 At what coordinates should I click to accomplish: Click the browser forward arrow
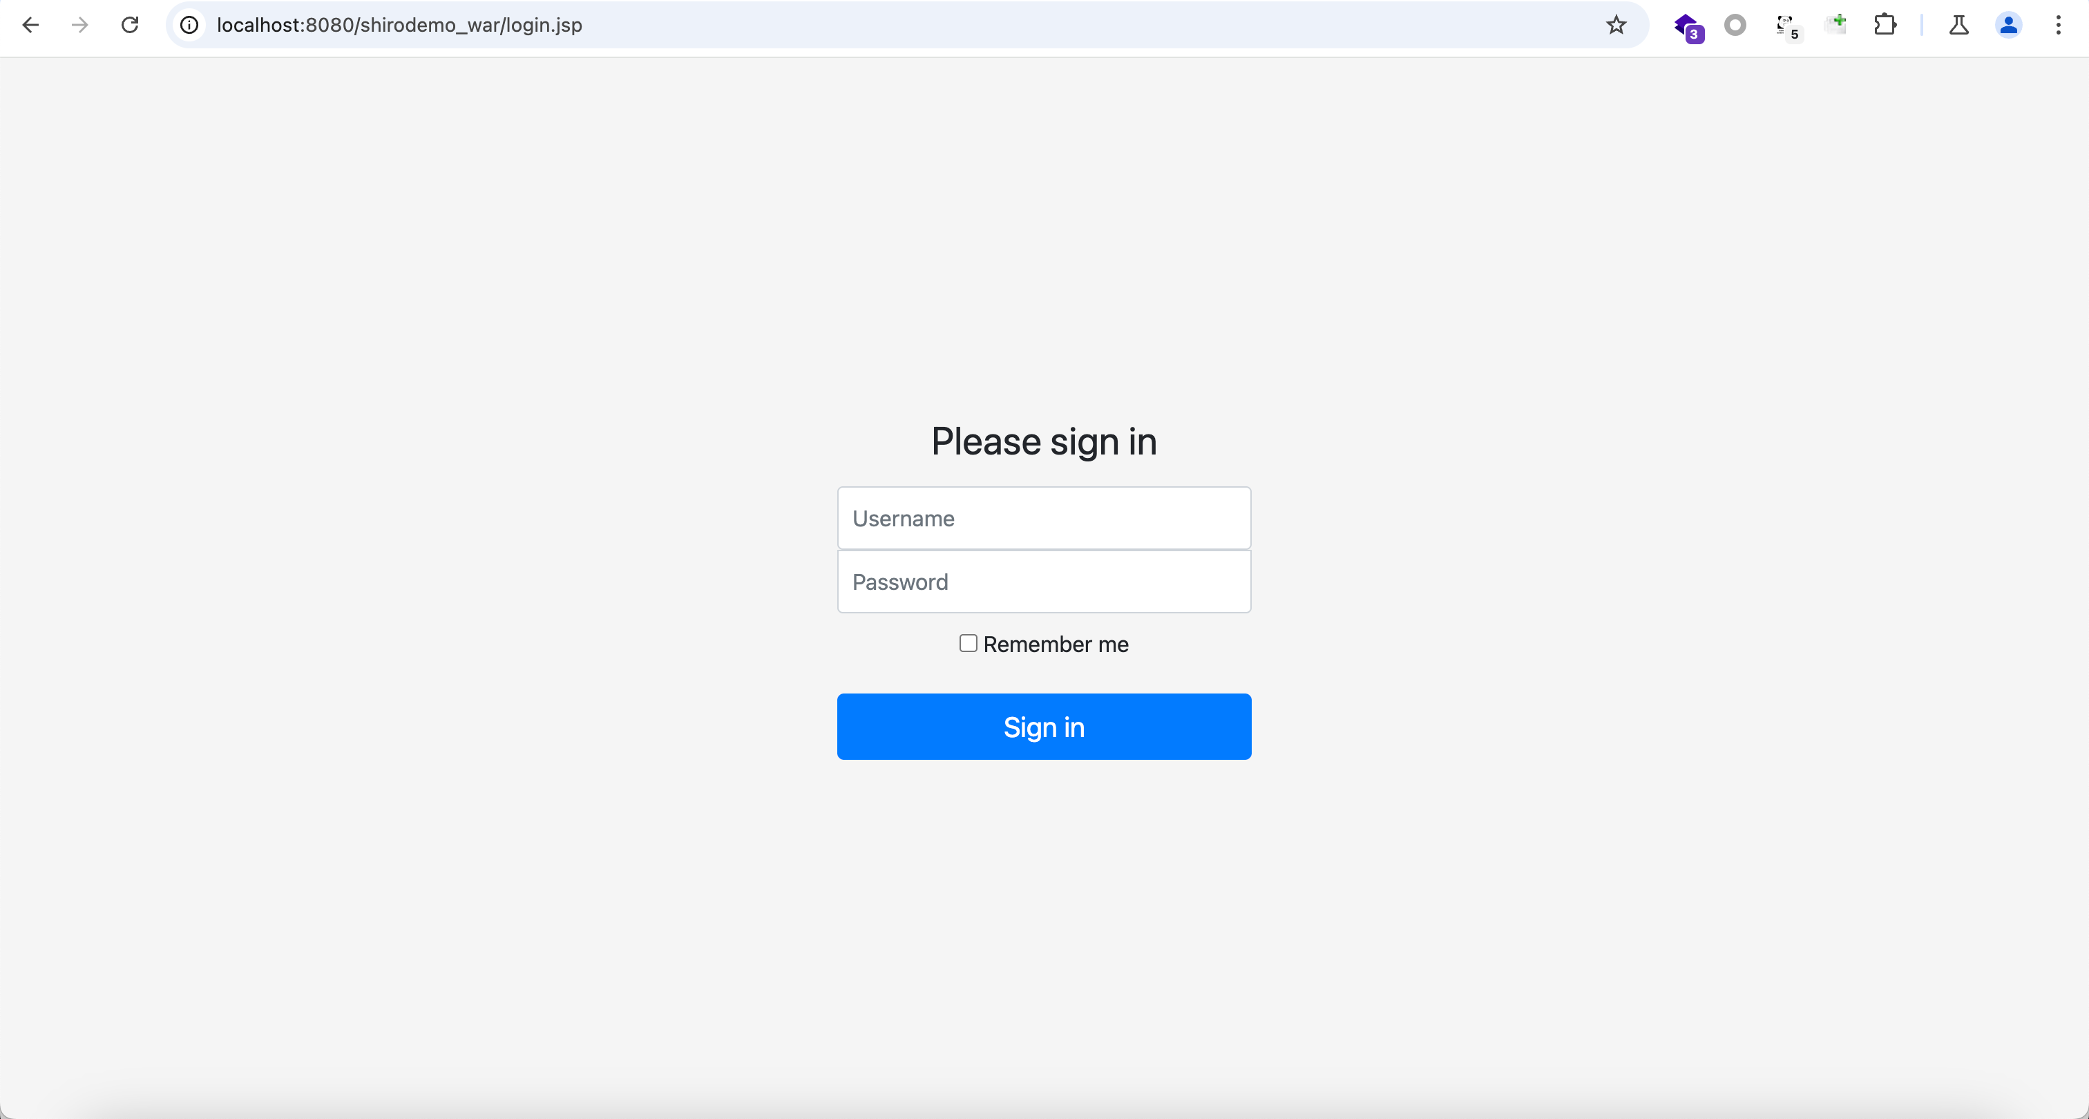pyautogui.click(x=79, y=25)
